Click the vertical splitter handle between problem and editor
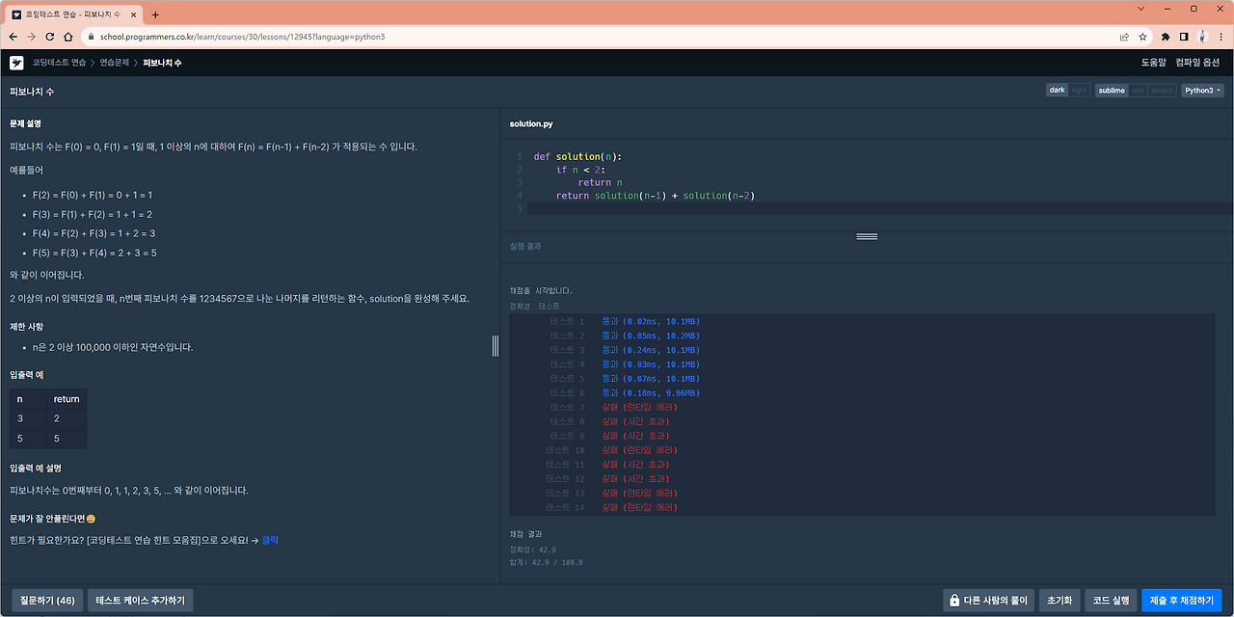The height and width of the screenshot is (617, 1234). pos(496,345)
